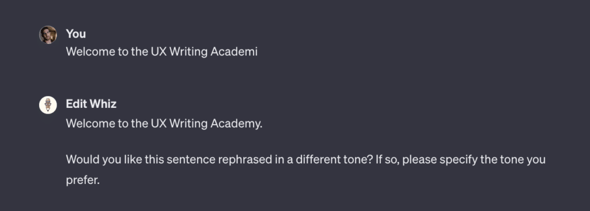Click the Edit Whiz pencil avatar
This screenshot has height=211, width=590.
point(48,105)
